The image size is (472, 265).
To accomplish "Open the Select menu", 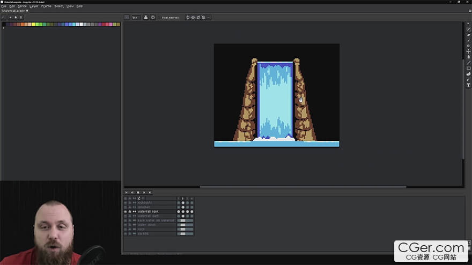I will click(x=59, y=6).
